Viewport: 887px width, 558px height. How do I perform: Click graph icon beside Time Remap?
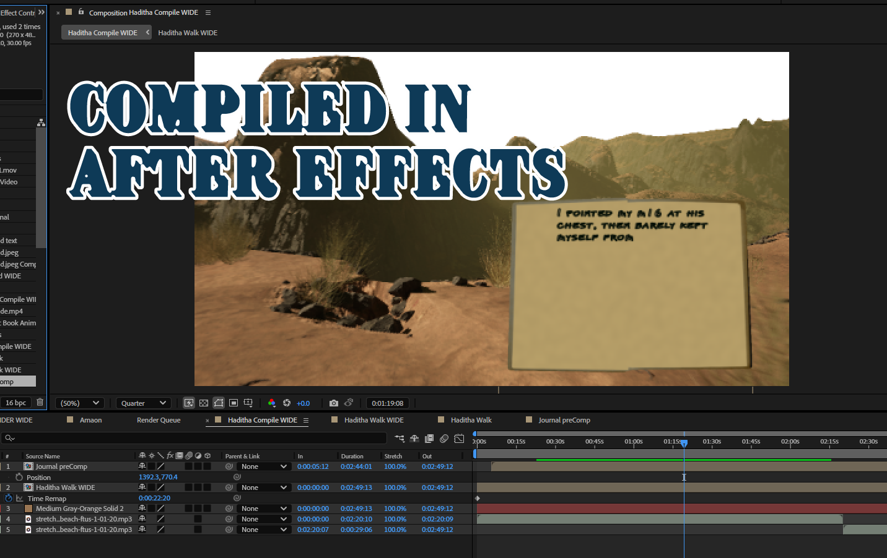point(20,498)
